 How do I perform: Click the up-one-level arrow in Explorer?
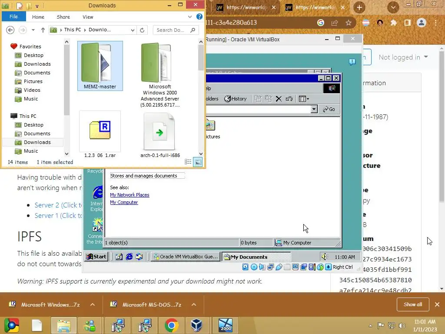(43, 30)
